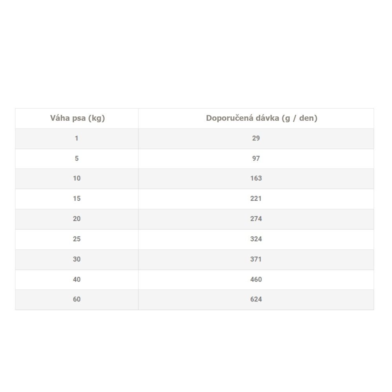Viewport: 392px width, 392px height.
Task: Click the dose value 460
Action: [256, 279]
